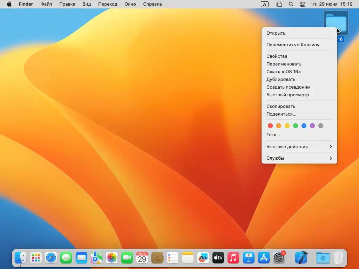Apply the blue tag color
Image resolution: width=359 pixels, height=269 pixels.
[x=304, y=126]
